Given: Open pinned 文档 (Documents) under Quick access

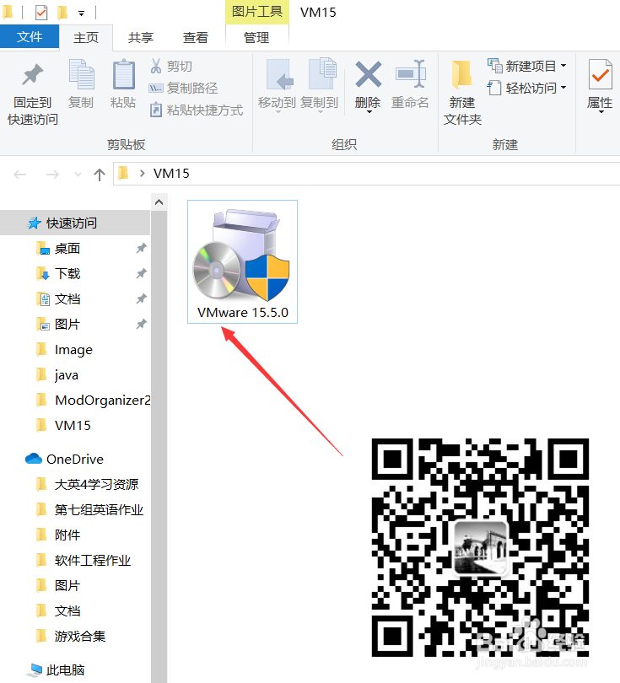Looking at the screenshot, I should coord(67,298).
